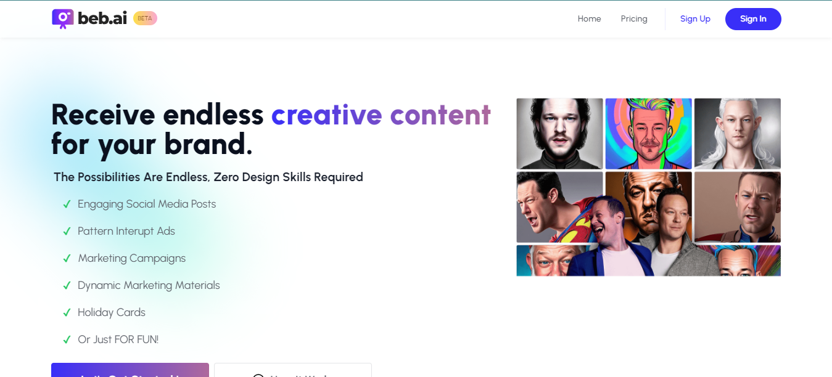Click checkmark beside Dynamic Marketing Materials
Screen dimensions: 832x377
pyautogui.click(x=67, y=285)
